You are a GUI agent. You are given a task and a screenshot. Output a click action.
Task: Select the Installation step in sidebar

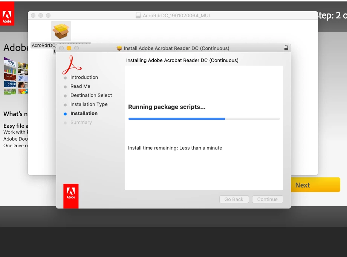point(84,113)
